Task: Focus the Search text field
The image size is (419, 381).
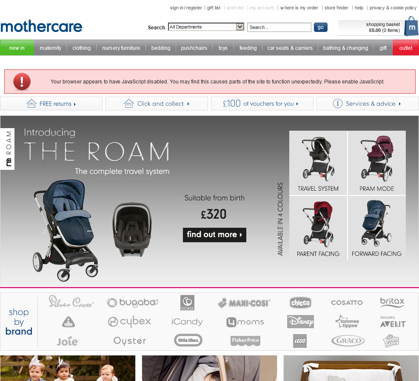Action: coord(279,27)
